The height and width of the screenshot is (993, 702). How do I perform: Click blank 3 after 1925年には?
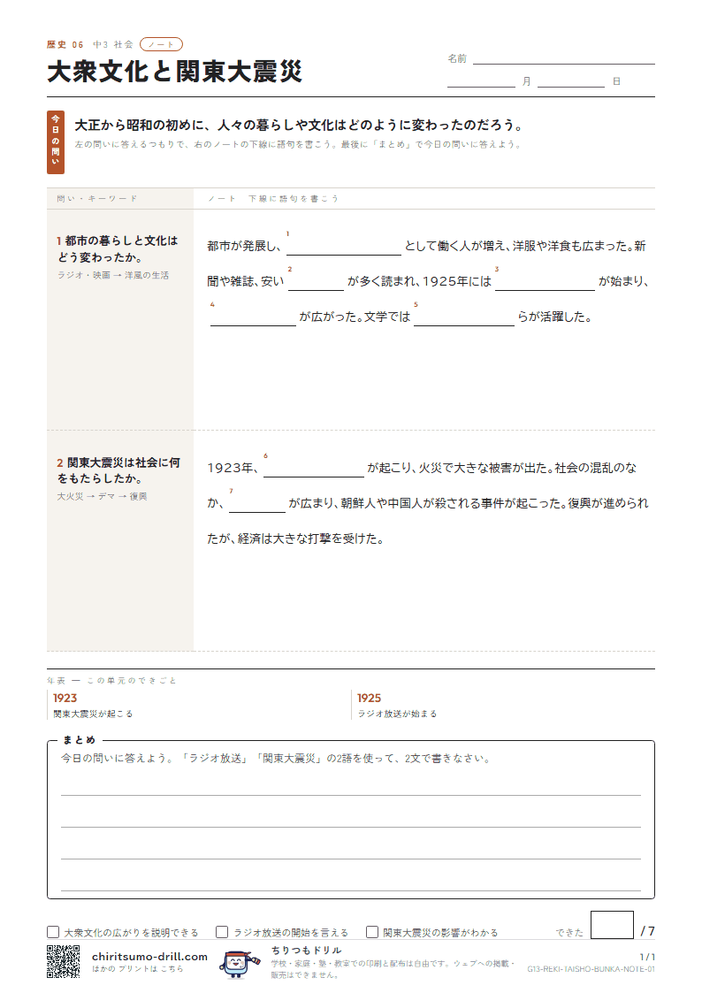545,282
